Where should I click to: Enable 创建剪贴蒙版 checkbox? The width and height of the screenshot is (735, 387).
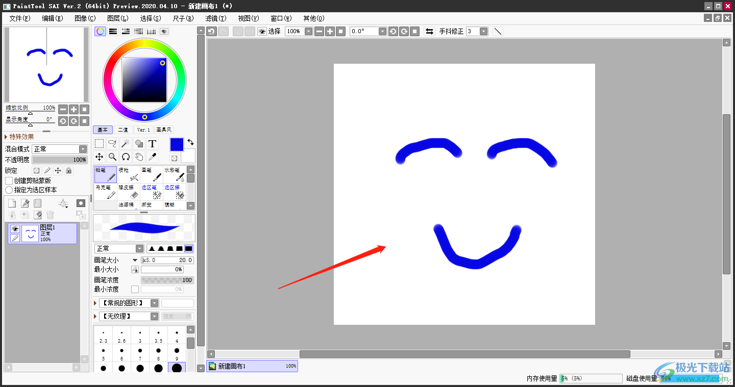(9, 180)
